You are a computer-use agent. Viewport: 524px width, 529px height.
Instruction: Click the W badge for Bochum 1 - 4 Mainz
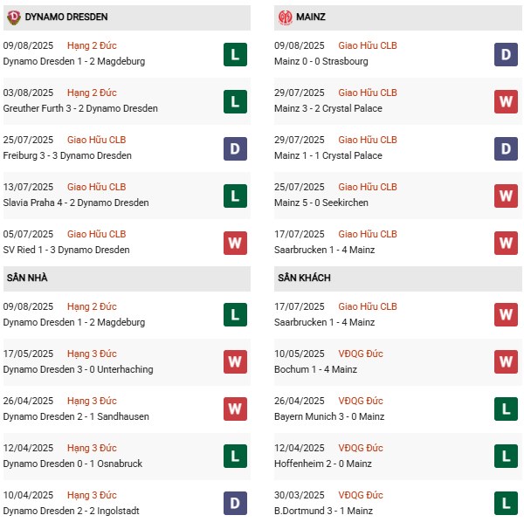pyautogui.click(x=505, y=362)
